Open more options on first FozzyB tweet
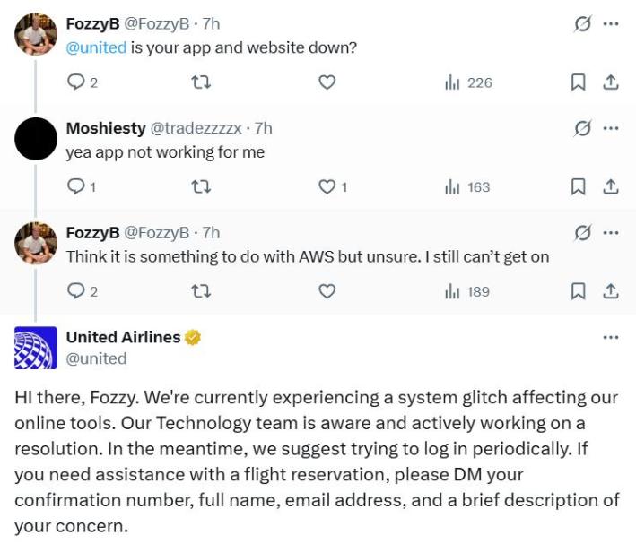 tap(611, 24)
